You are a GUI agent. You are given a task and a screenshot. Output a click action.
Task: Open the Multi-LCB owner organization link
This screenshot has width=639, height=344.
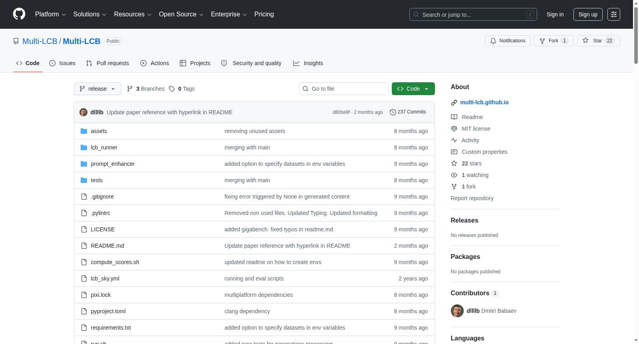[40, 41]
